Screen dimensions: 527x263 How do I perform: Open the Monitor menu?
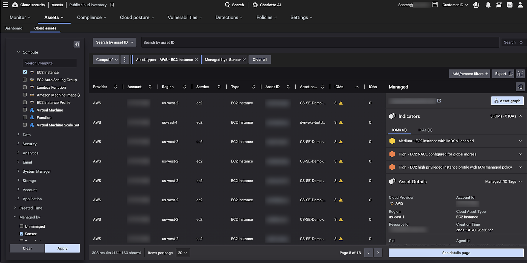pos(20,17)
